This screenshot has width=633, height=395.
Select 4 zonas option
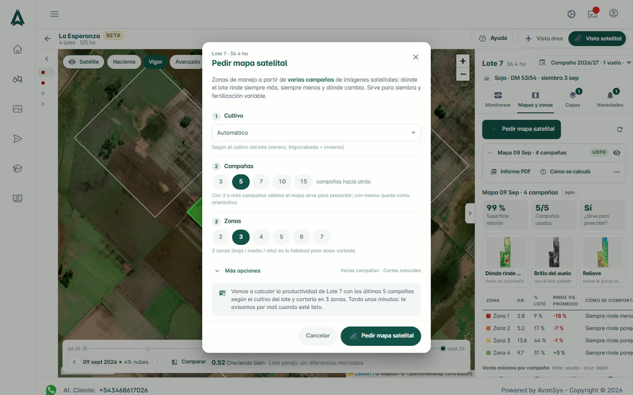tap(261, 237)
